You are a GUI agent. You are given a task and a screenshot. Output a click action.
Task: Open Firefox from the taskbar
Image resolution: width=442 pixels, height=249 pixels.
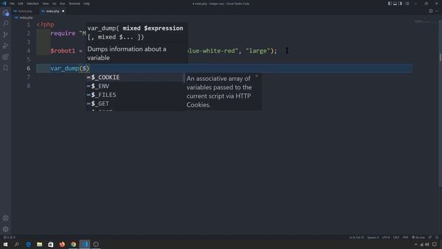[62, 244]
